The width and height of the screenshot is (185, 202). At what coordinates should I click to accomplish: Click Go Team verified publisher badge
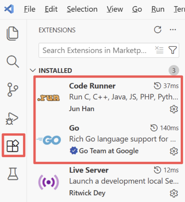[x=74, y=151]
